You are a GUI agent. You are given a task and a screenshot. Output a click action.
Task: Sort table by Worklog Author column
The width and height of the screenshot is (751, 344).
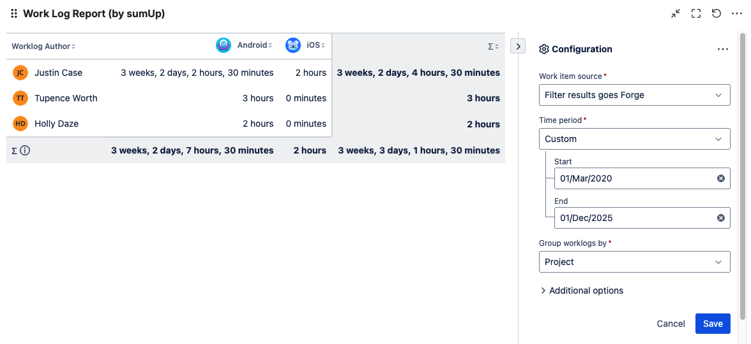pos(43,47)
